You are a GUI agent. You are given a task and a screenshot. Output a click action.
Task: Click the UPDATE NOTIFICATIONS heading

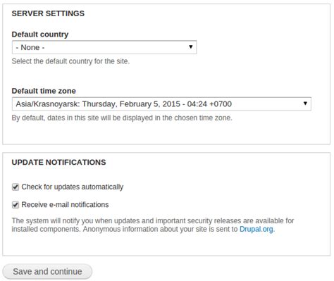click(58, 162)
